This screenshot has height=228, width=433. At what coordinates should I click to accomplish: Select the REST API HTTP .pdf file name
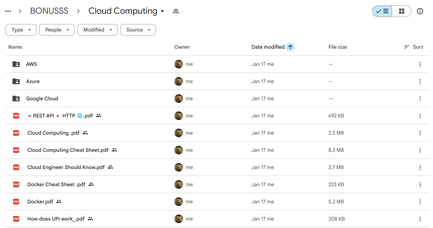pyautogui.click(x=60, y=116)
